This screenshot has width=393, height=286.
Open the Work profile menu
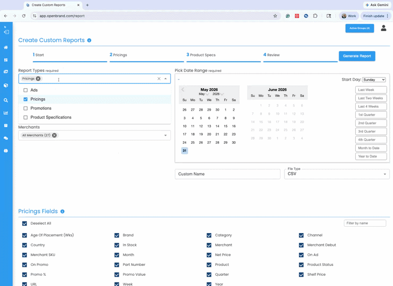[349, 16]
